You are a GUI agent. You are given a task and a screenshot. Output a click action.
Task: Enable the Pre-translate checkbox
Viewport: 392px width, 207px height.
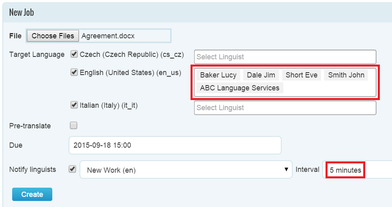[73, 125]
